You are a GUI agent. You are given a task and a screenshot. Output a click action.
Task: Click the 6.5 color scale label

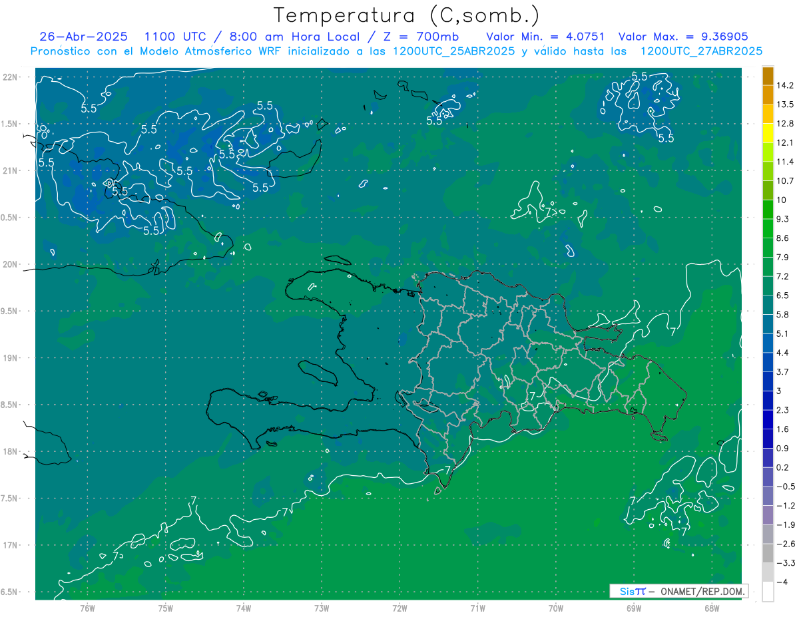(783, 296)
